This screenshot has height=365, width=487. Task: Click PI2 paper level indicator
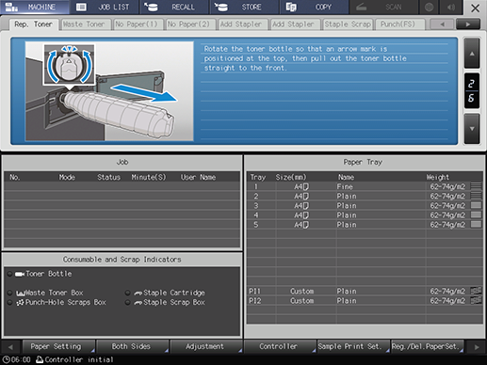[476, 300]
